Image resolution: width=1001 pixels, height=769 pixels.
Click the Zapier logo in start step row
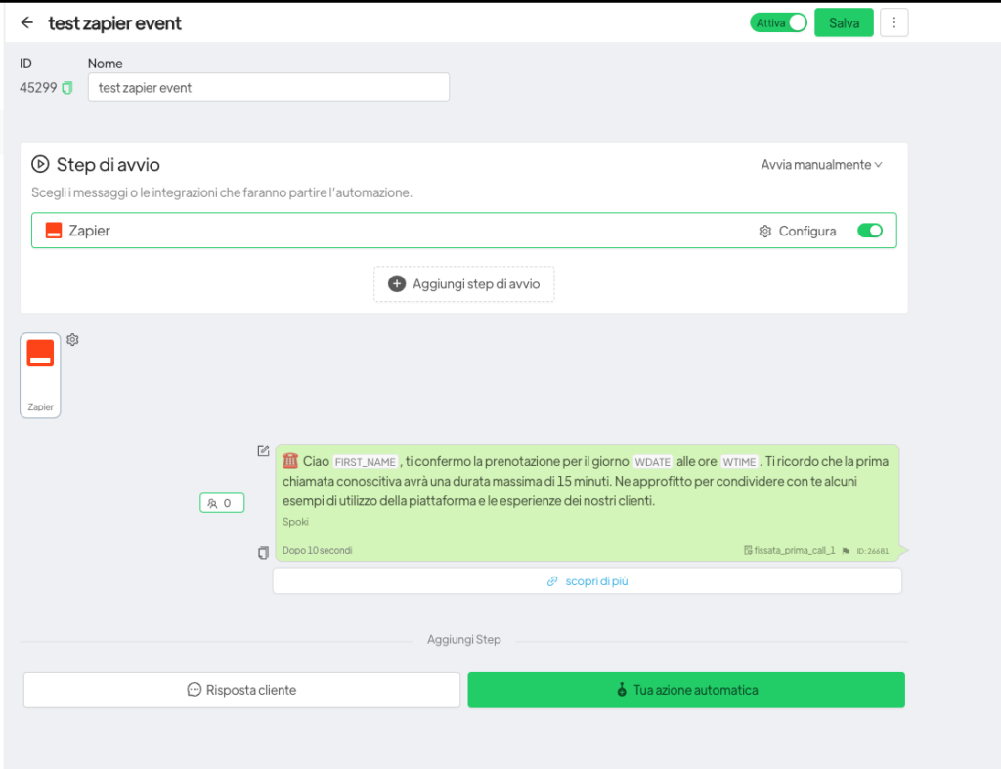pos(54,232)
